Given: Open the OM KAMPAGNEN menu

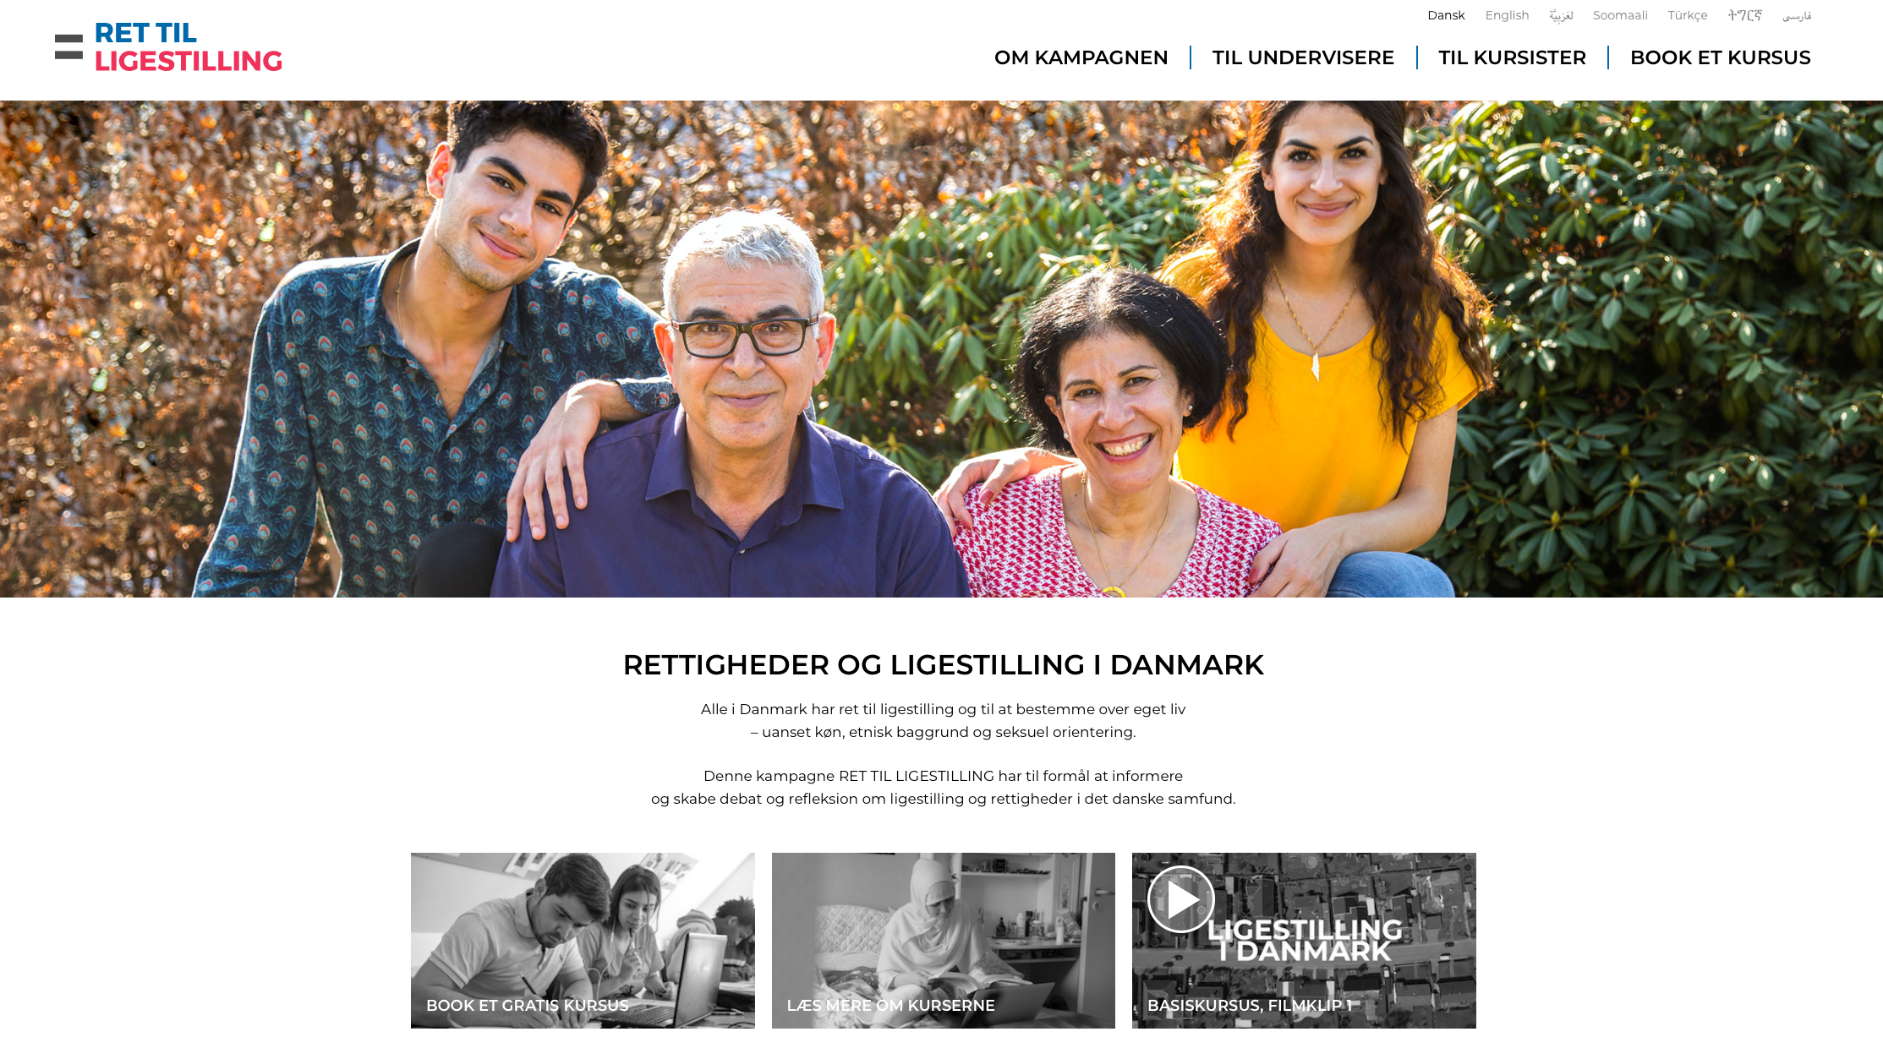Looking at the screenshot, I should click(x=1081, y=57).
